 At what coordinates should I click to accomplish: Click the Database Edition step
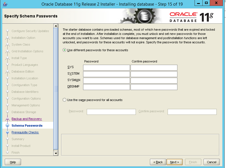tap(23, 71)
